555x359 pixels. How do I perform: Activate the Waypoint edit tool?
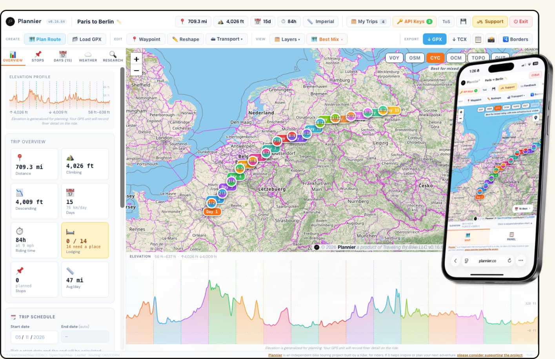tap(146, 39)
